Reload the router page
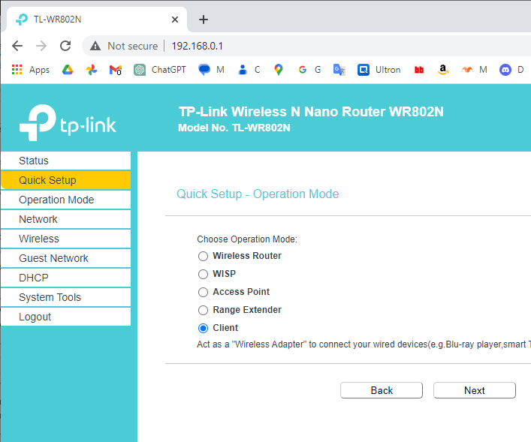The image size is (531, 442). click(x=65, y=46)
